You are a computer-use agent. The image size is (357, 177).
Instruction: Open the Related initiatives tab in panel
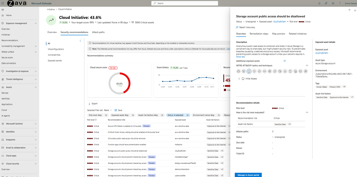coord(298,34)
